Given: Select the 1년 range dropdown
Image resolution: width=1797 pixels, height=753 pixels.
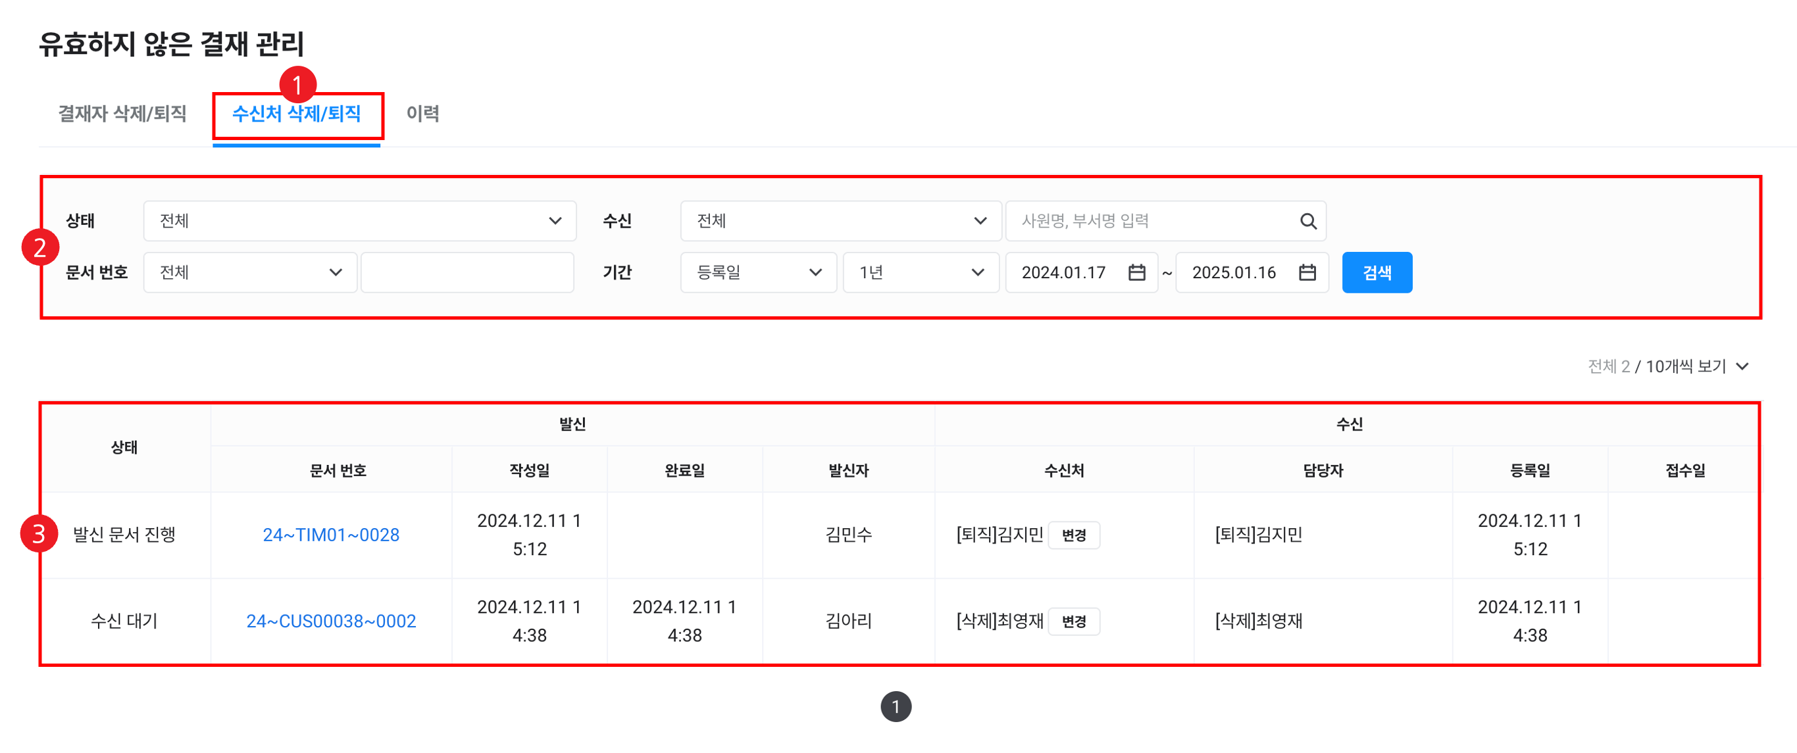Looking at the screenshot, I should (x=920, y=273).
